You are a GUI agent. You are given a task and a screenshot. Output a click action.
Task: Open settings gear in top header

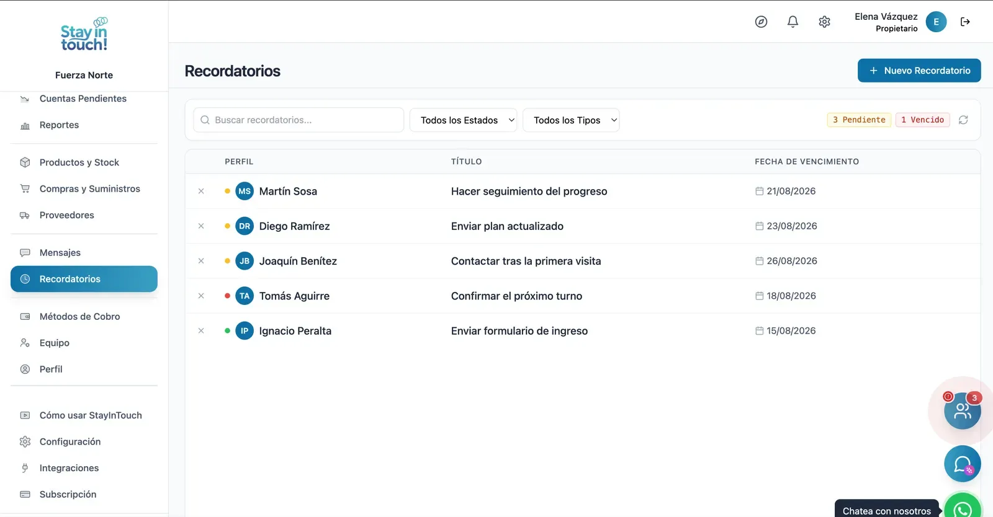pyautogui.click(x=824, y=22)
